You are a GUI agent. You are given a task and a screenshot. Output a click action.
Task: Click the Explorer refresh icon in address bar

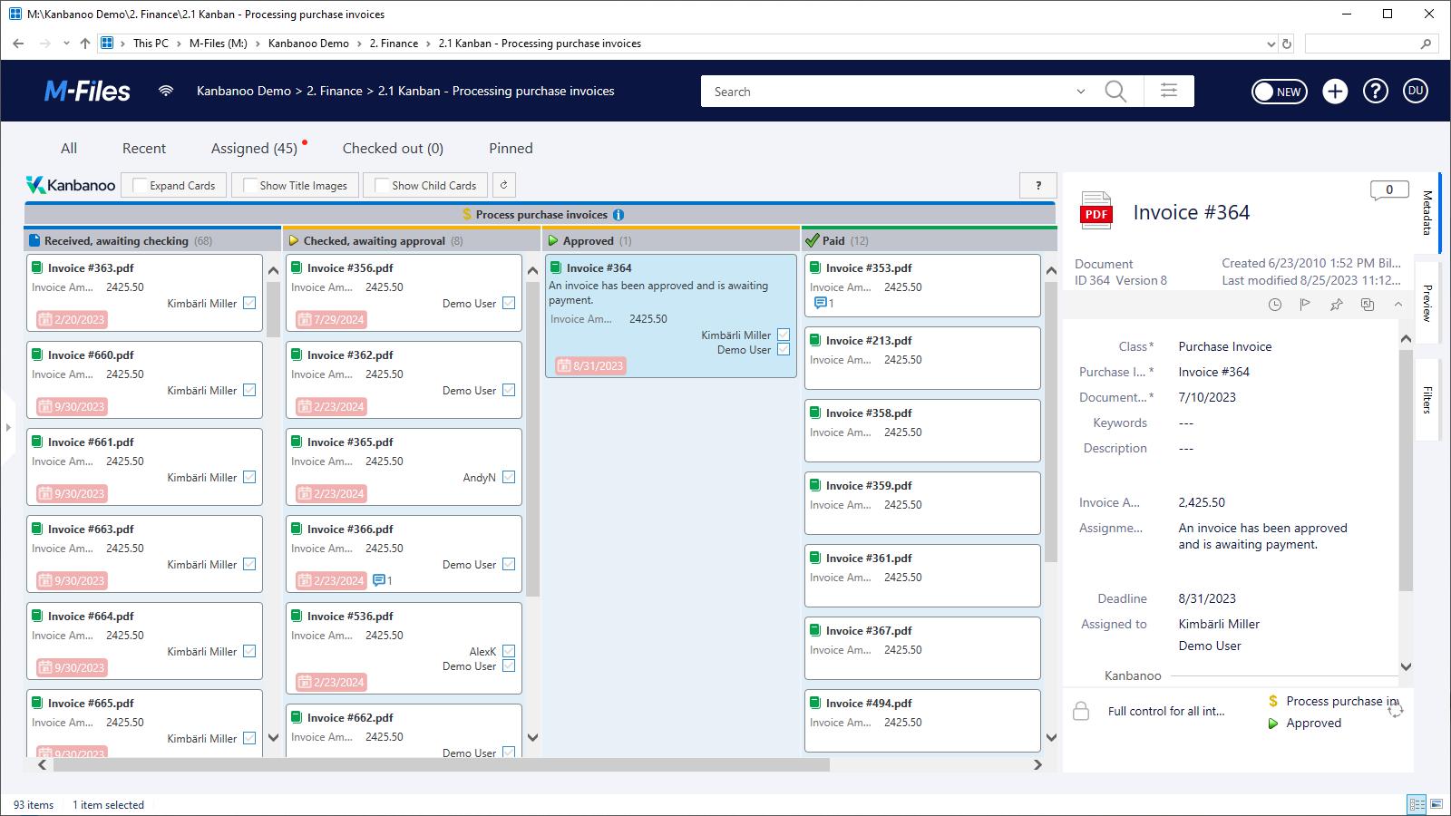click(1286, 44)
